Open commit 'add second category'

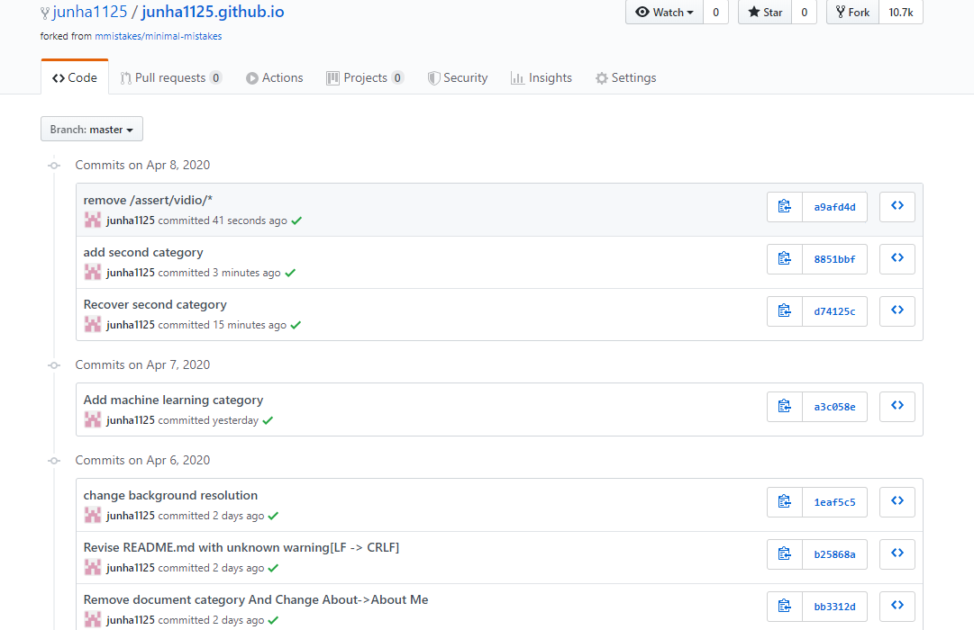tap(143, 252)
